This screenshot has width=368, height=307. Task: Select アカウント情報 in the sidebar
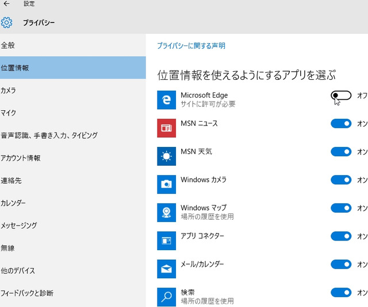[x=73, y=158]
